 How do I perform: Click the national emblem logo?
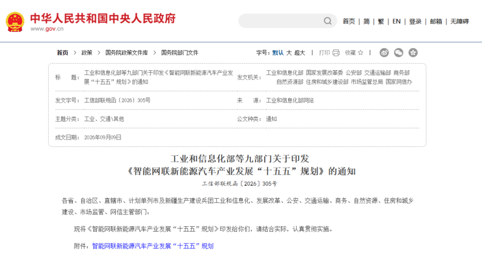pyautogui.click(x=15, y=22)
